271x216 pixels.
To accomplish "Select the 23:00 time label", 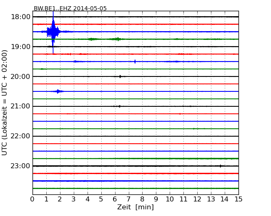I will [20, 166].
